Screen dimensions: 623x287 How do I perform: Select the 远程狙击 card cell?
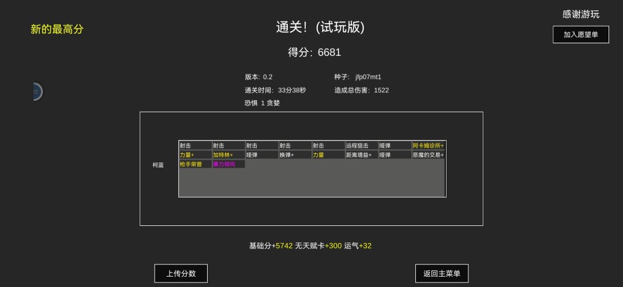tap(362, 146)
